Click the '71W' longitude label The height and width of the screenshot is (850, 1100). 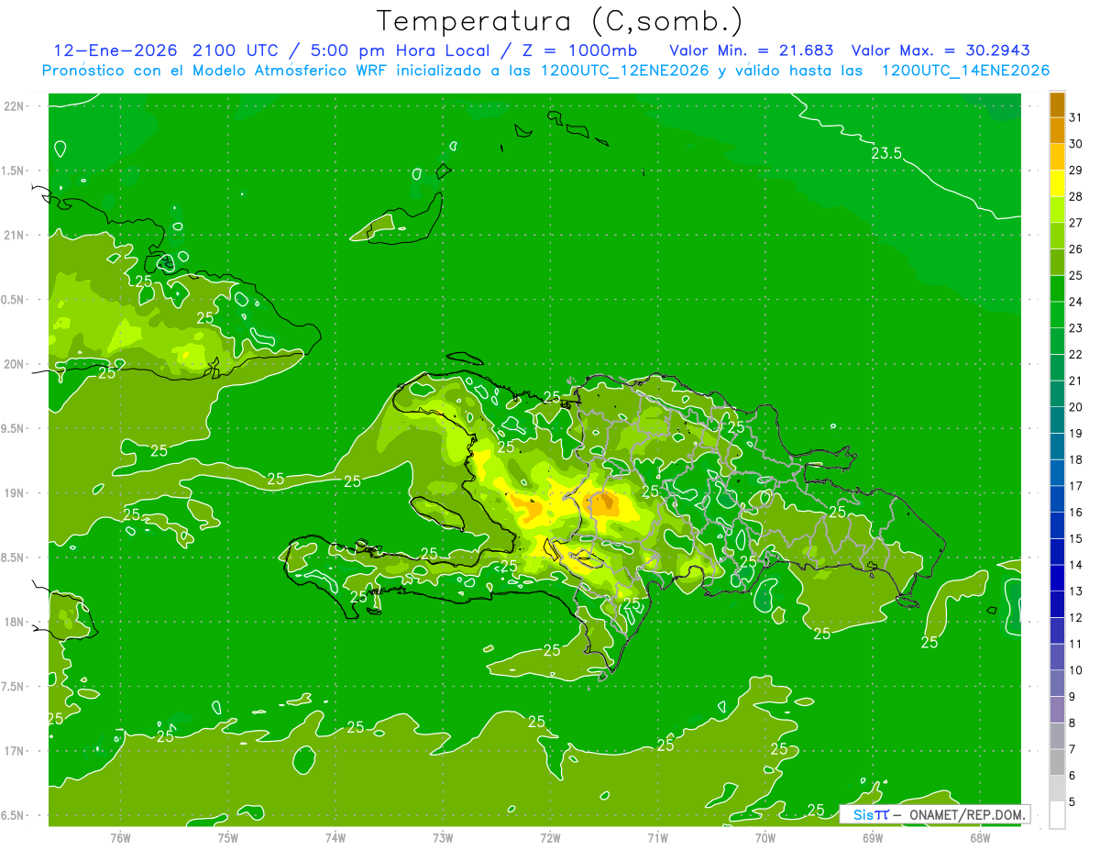[x=657, y=838]
